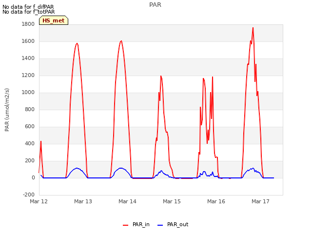Click the Mar 13 x-axis tick label
Viewport: 312px width, 234px height.
tap(83, 201)
